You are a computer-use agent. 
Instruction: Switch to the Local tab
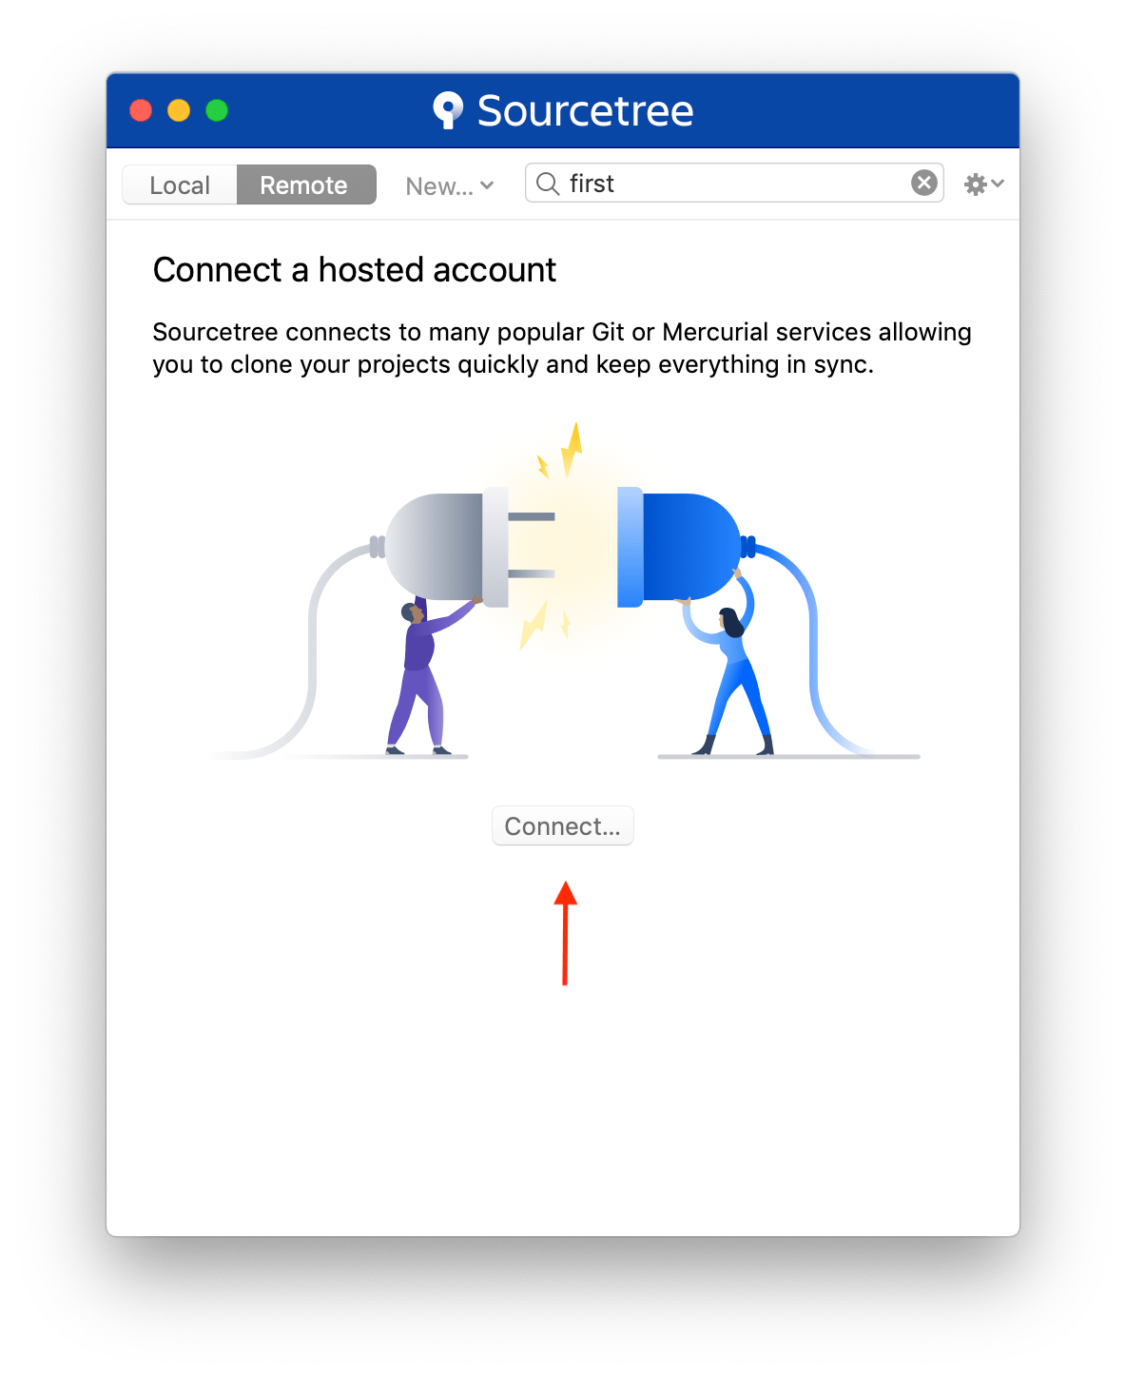tap(180, 184)
